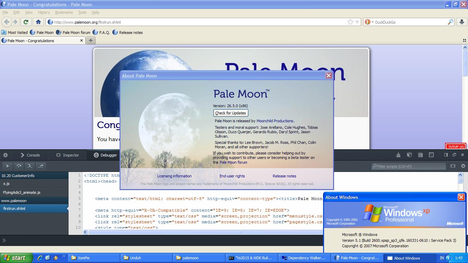Screen dimensions: 468x263
Task: Open the 3D View cube icon
Action: [x=409, y=155]
